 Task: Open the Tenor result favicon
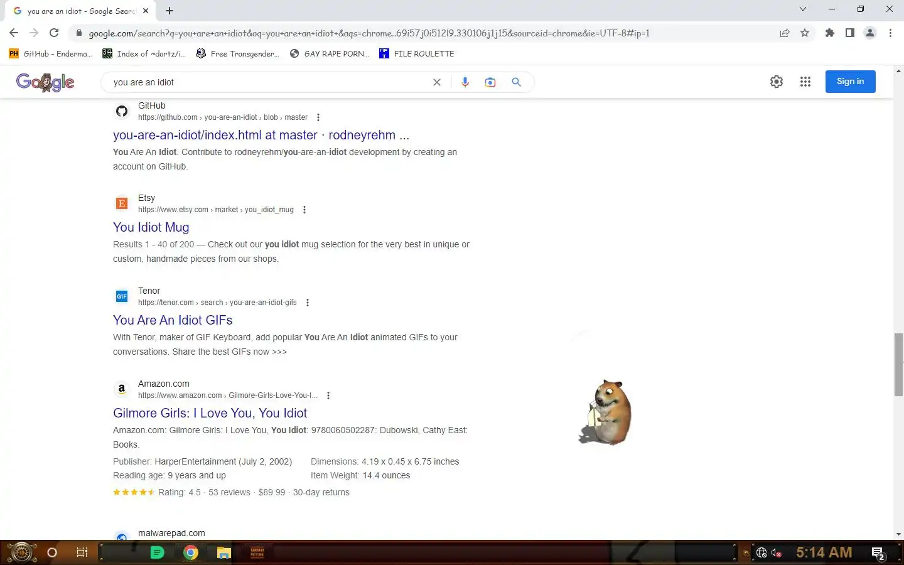[122, 296]
